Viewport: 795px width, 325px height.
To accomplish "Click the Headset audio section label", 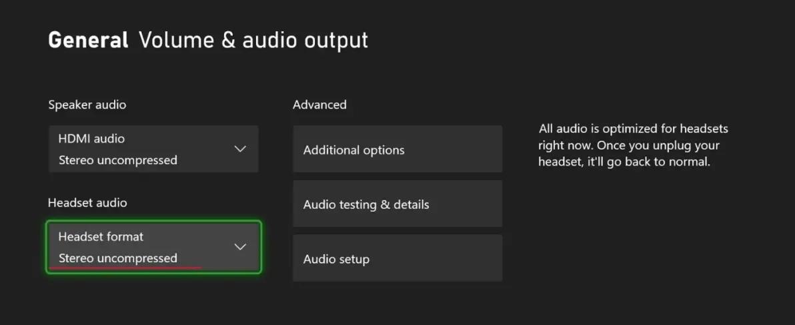I will point(87,202).
